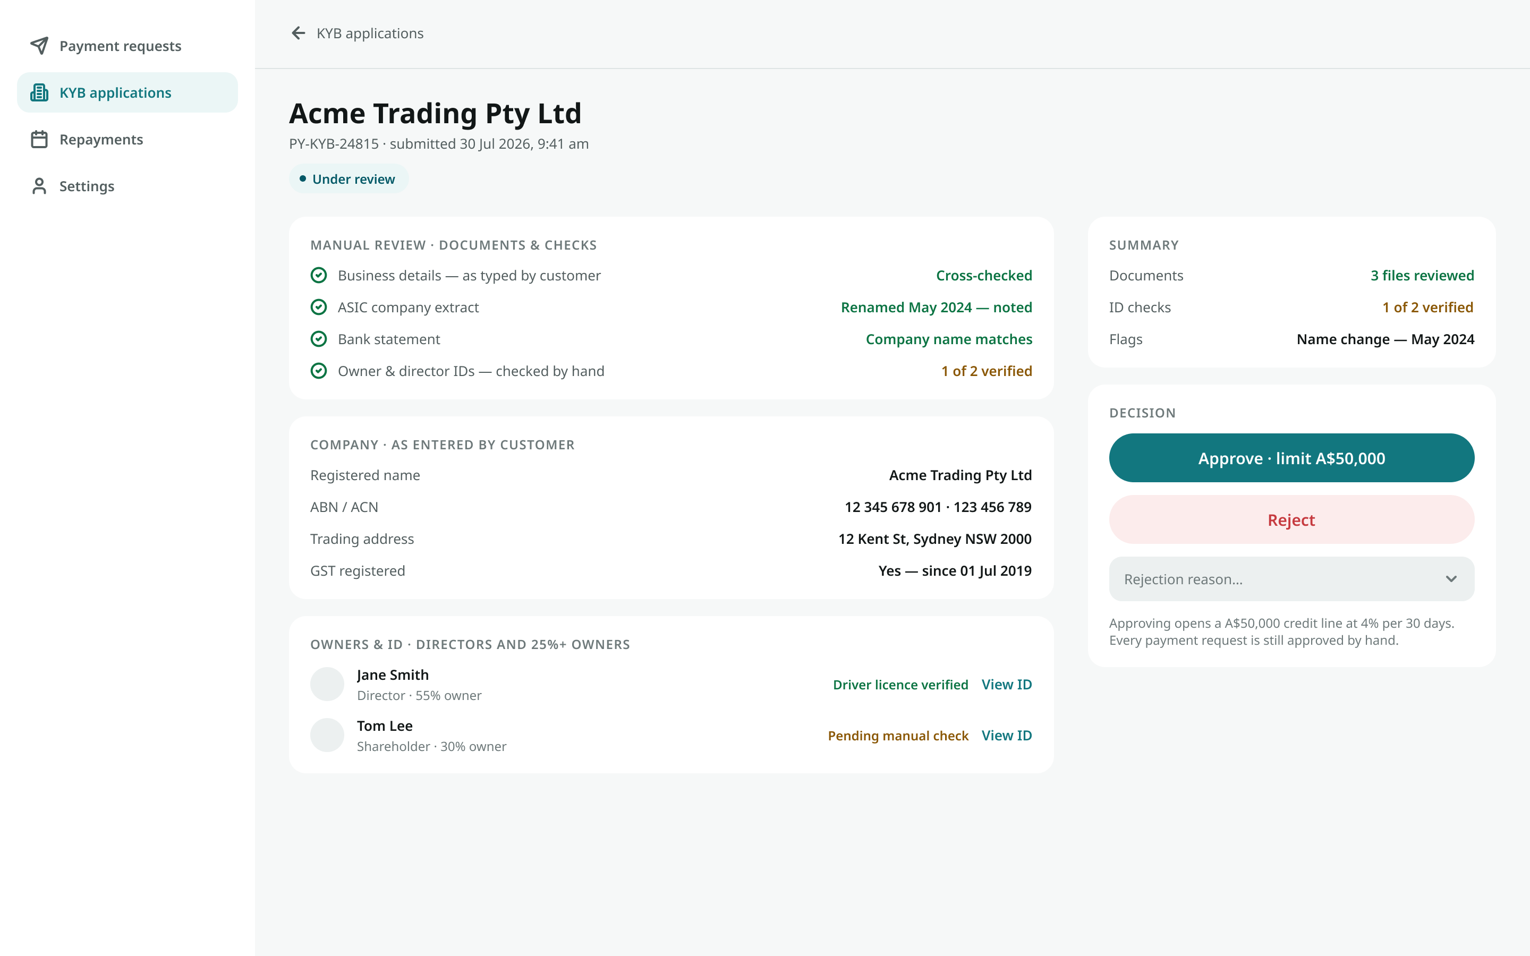This screenshot has height=956, width=1530.
Task: Click 'Name change — May 2024' flag
Action: click(1385, 339)
